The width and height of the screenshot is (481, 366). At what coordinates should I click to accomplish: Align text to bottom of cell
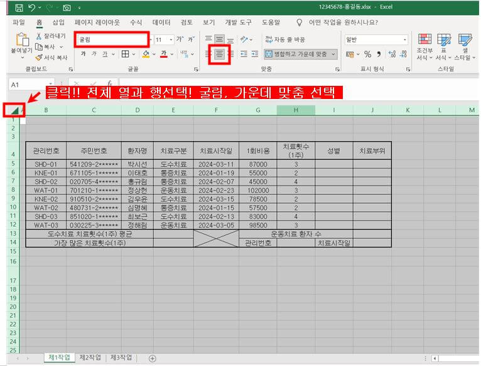230,39
